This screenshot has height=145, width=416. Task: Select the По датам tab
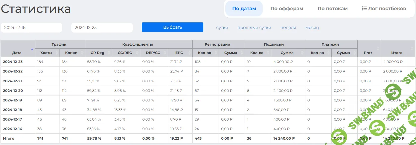244,9
